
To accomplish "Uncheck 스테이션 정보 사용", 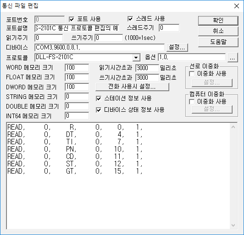I will click(x=99, y=98).
